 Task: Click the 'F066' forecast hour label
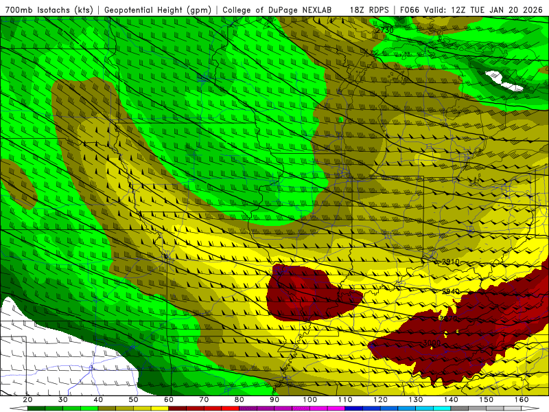(410, 10)
